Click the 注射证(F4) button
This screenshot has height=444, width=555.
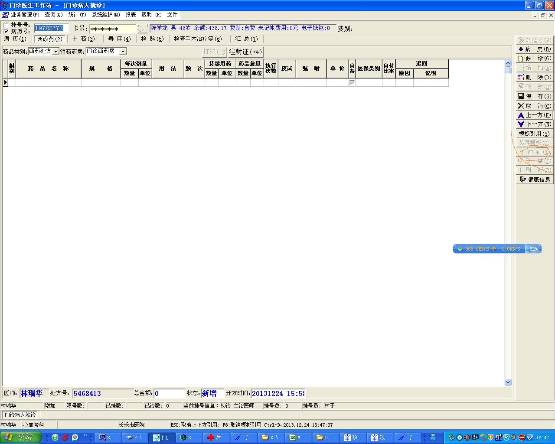click(x=245, y=52)
